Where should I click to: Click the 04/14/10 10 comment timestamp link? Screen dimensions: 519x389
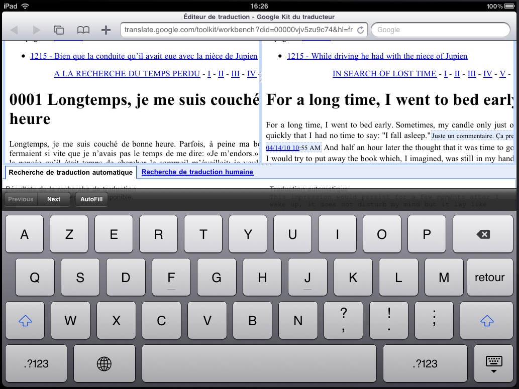282,148
